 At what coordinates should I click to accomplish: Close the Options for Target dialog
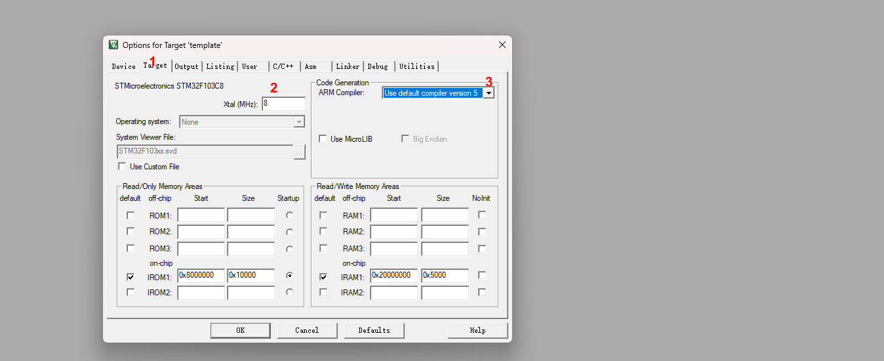click(502, 45)
